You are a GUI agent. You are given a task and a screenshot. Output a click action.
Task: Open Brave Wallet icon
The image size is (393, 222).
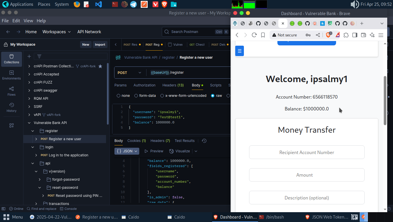coord(364,35)
